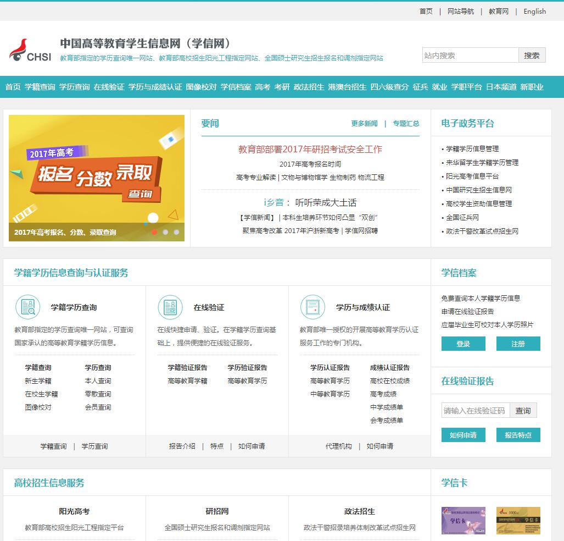Select the first carousel dot indicator

[154, 232]
